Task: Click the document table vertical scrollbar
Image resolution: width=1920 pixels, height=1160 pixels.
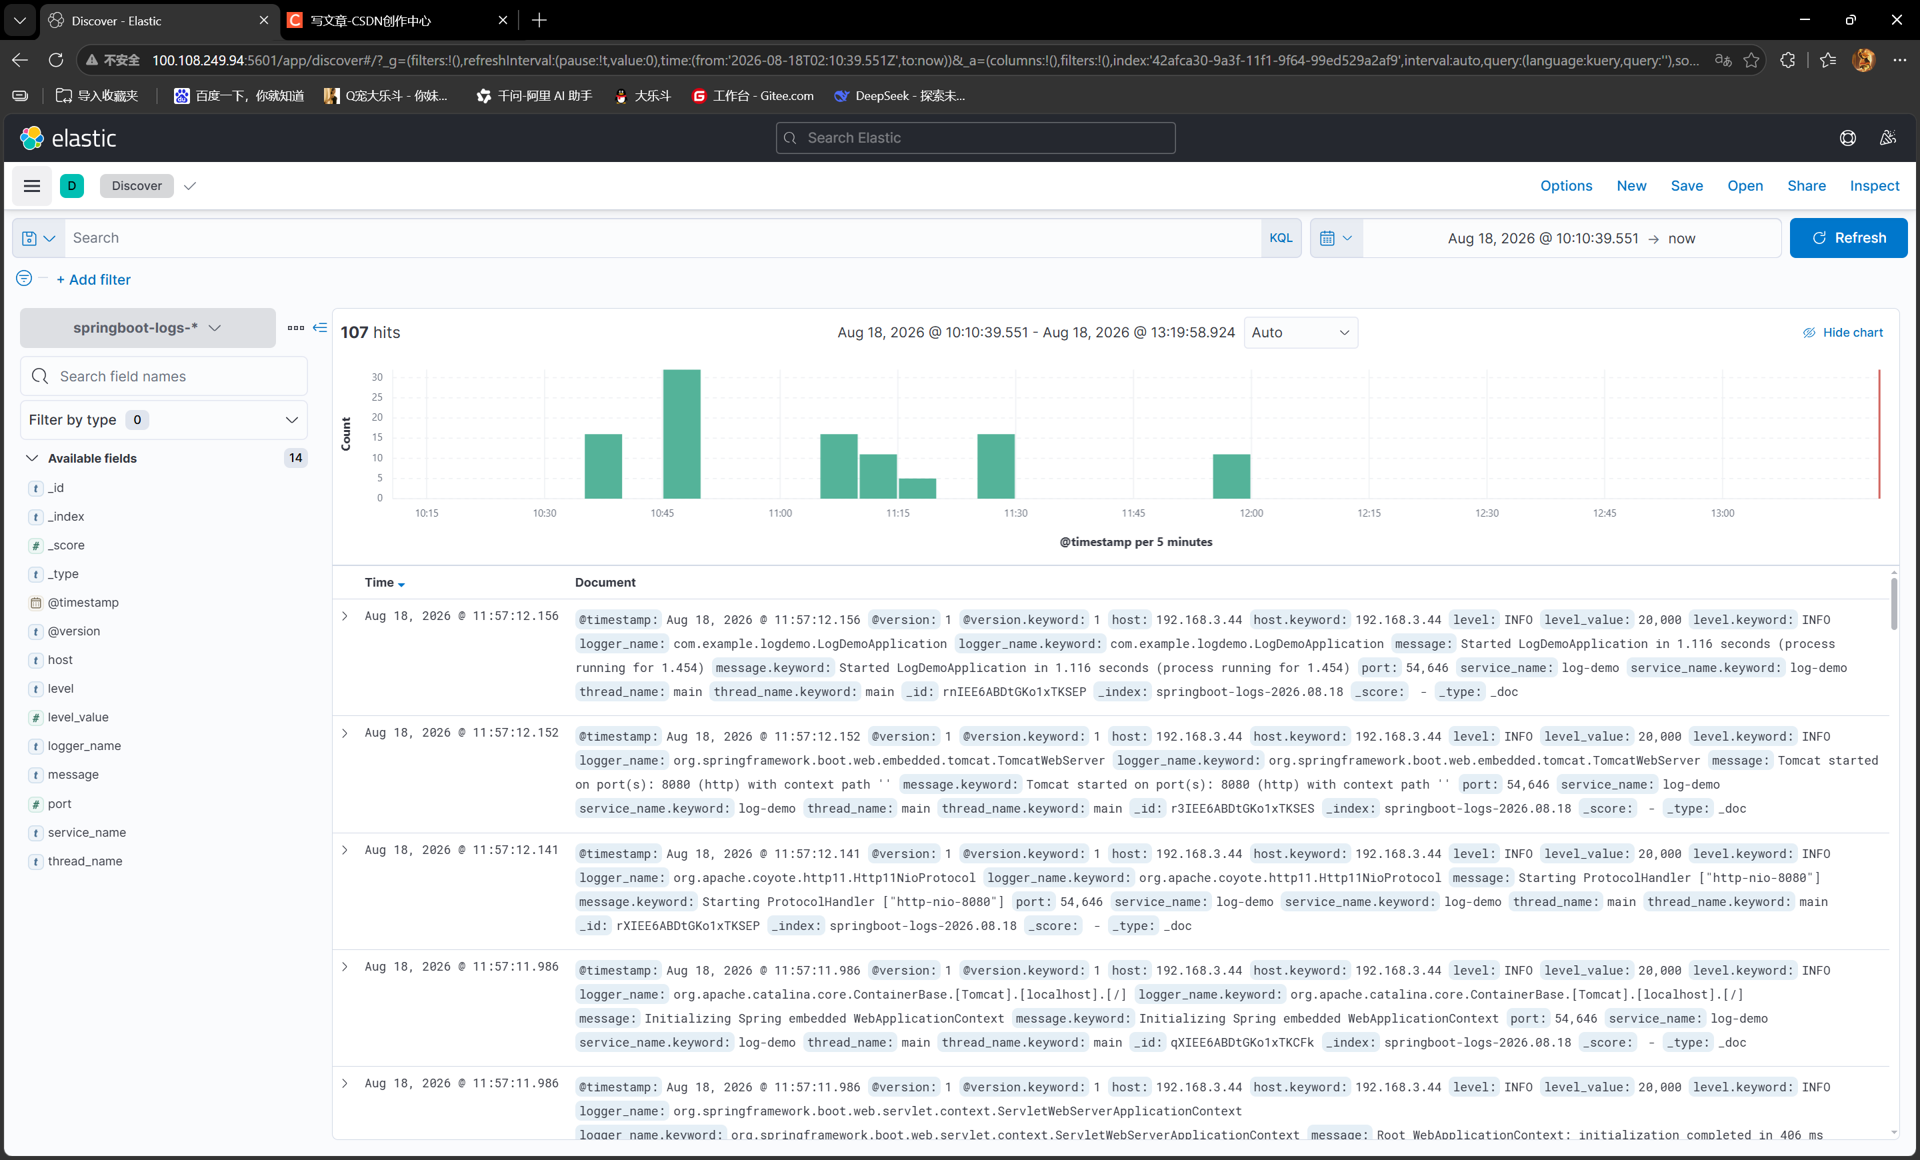Action: point(1893,604)
